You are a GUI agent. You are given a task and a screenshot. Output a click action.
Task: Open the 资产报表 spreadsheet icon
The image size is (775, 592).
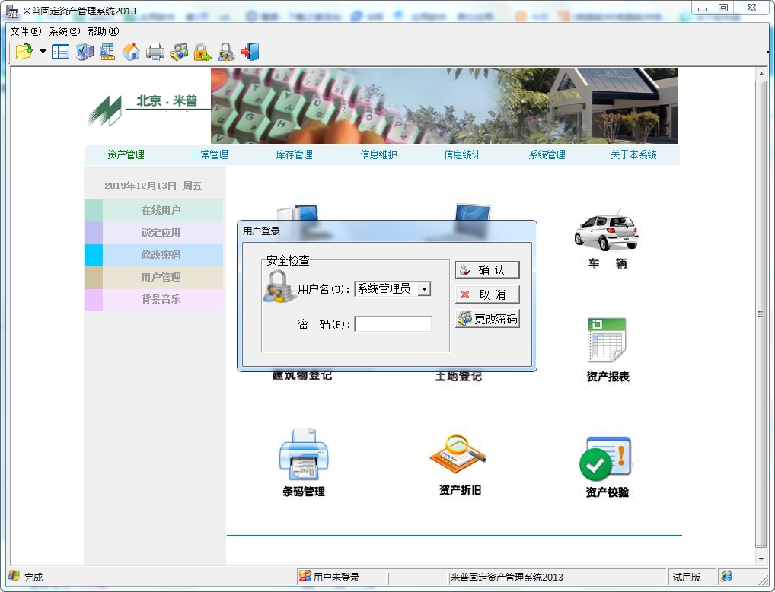coord(608,350)
